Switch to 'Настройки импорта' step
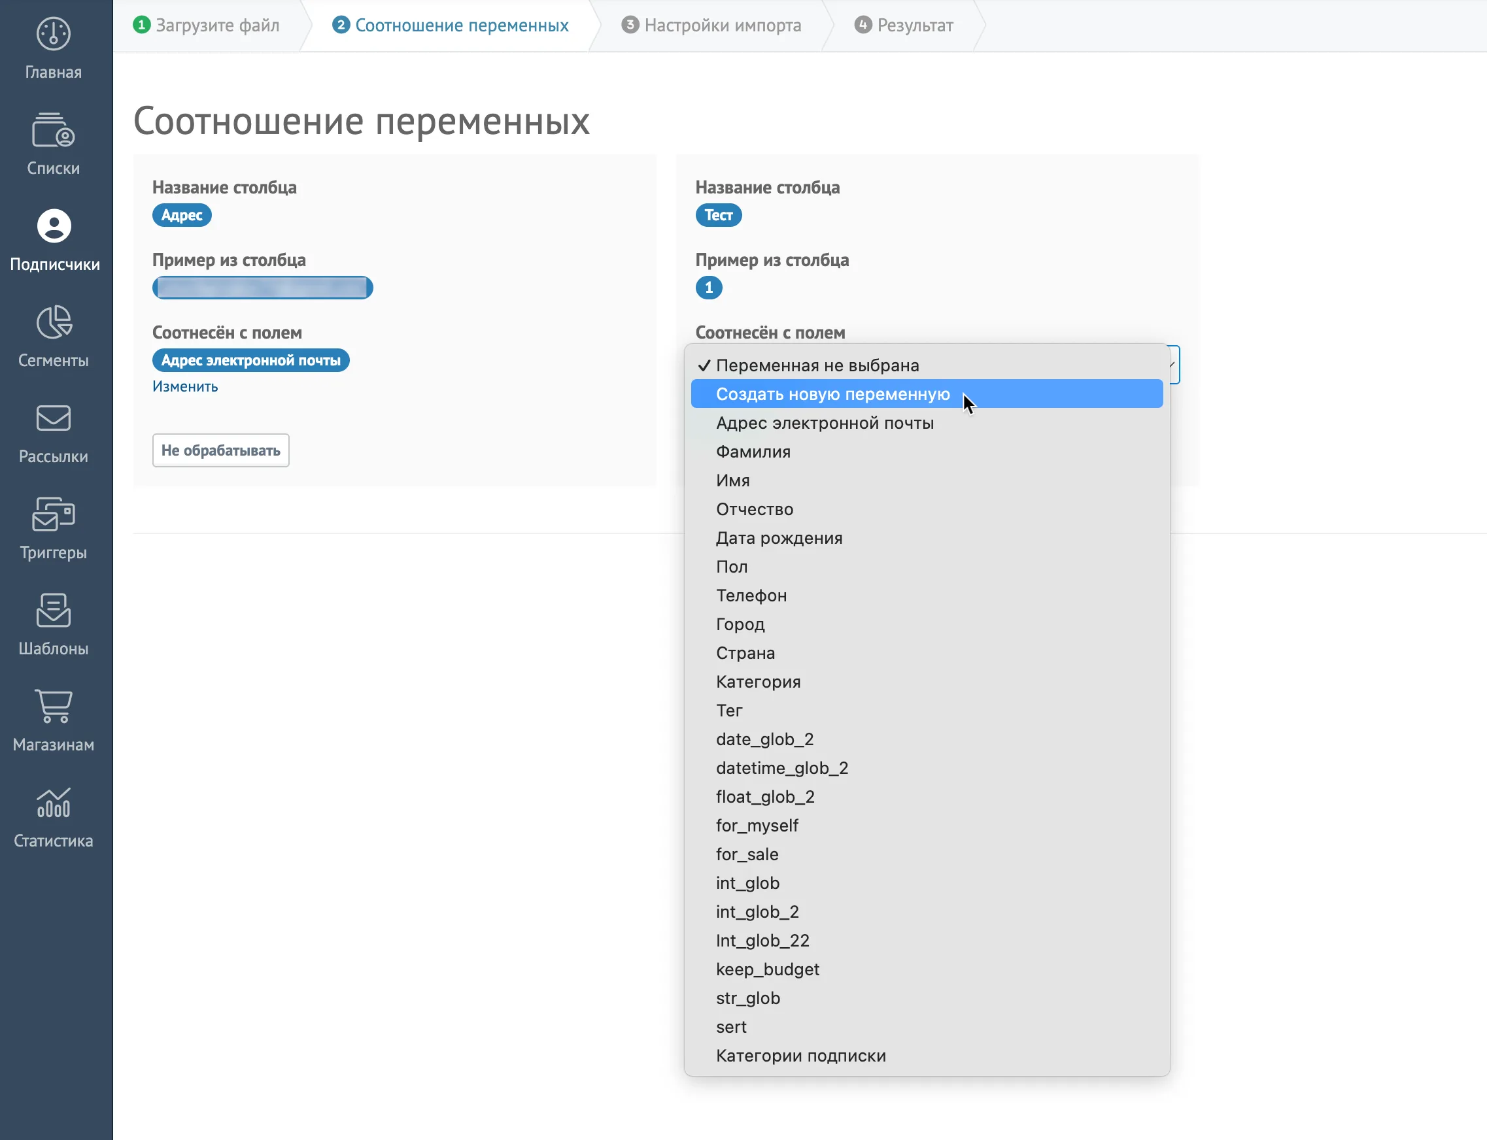This screenshot has width=1487, height=1140. point(711,25)
